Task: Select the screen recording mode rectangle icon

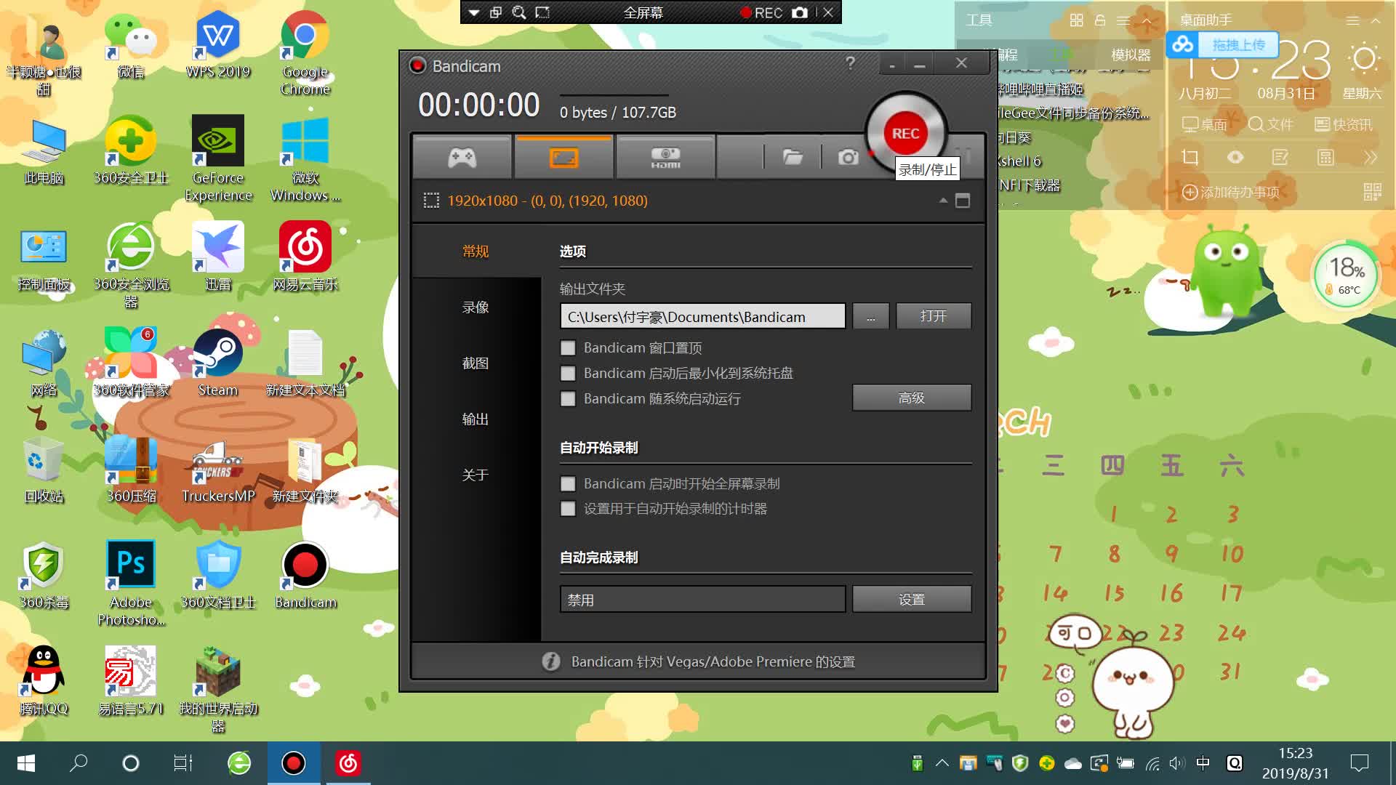Action: coord(563,157)
